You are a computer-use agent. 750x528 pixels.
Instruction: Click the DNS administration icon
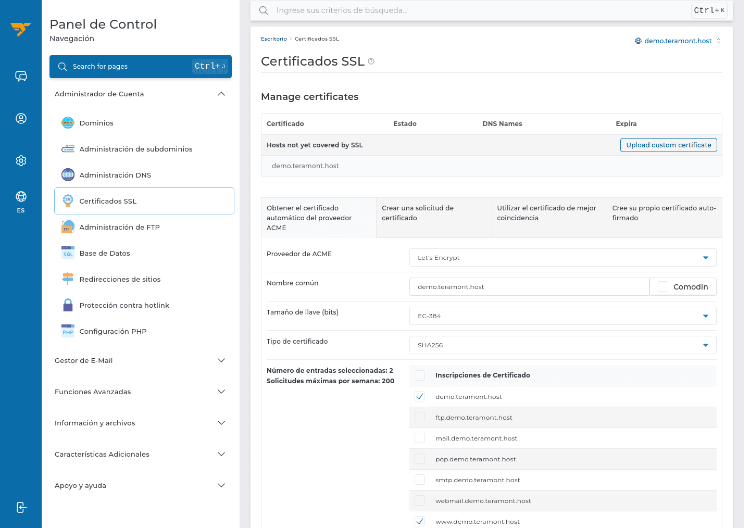pyautogui.click(x=68, y=175)
